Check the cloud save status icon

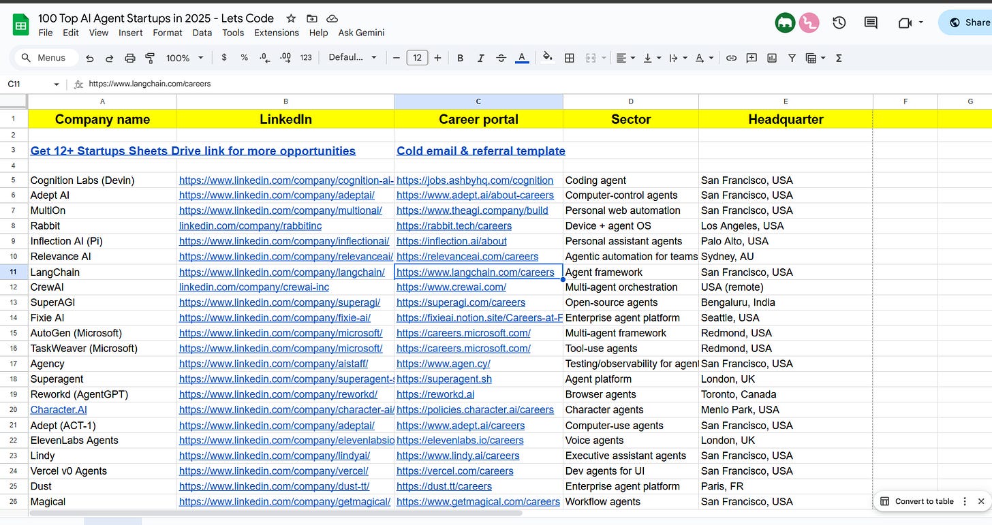(332, 19)
